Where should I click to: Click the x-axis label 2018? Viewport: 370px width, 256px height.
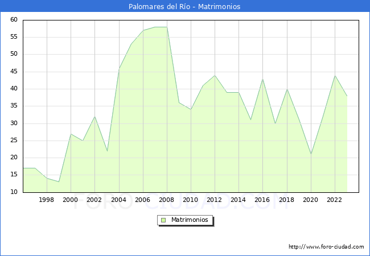[x=286, y=200]
